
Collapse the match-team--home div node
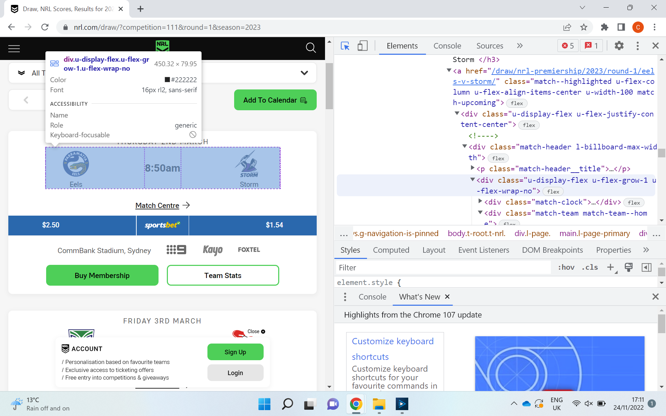point(480,213)
